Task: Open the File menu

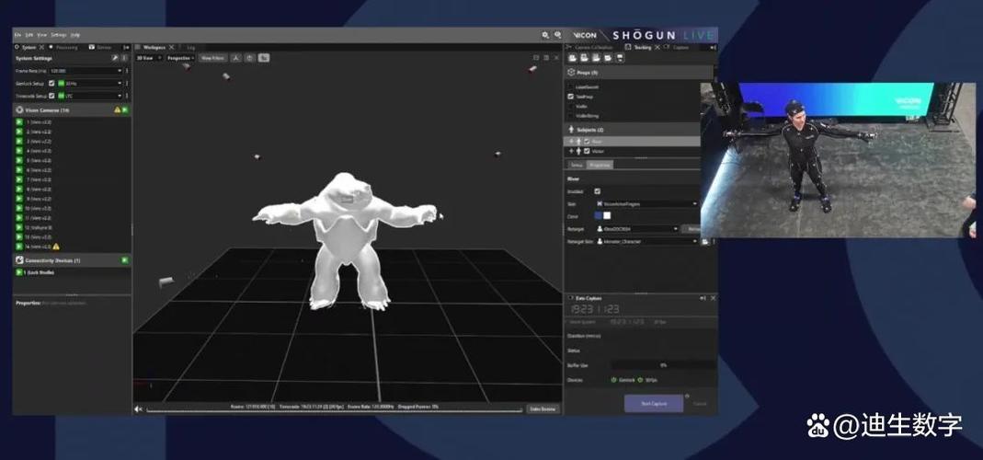Action: coord(17,35)
